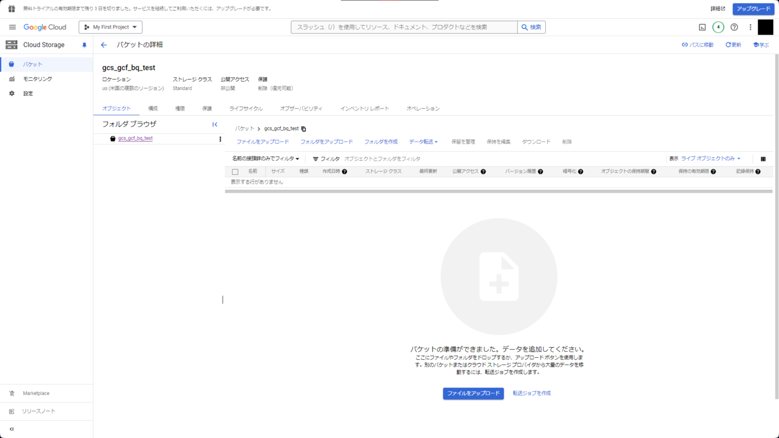Toggle the select-all checkbox in the object table
779x438 pixels.
[x=235, y=171]
